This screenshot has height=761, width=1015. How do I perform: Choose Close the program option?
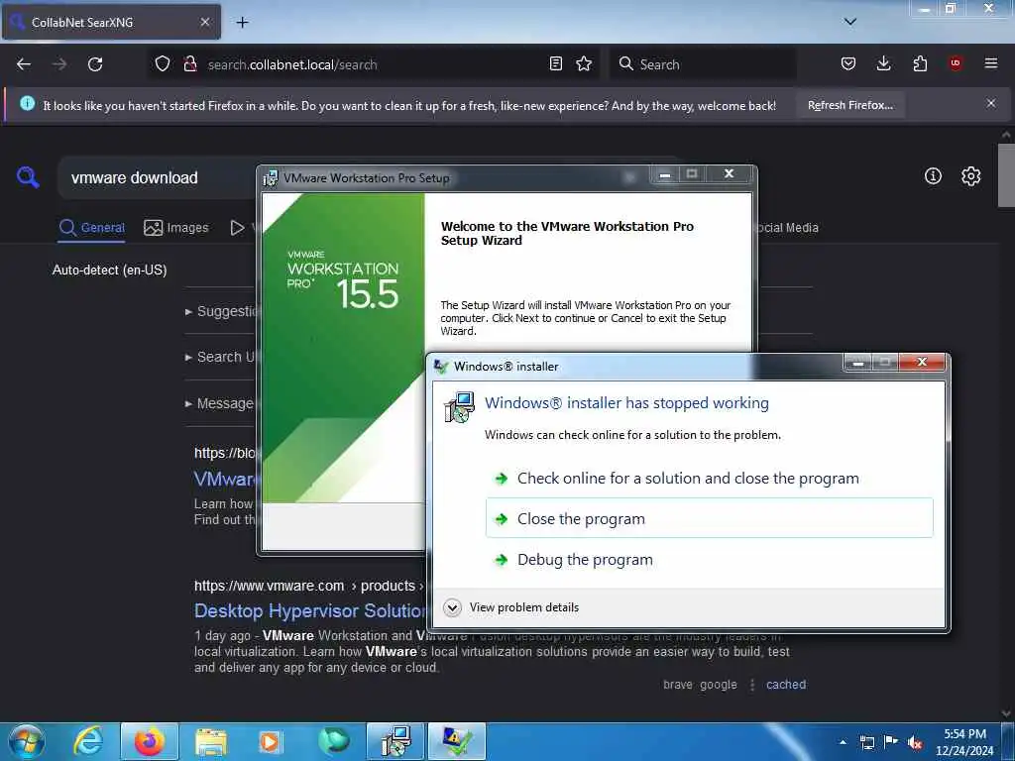point(709,518)
